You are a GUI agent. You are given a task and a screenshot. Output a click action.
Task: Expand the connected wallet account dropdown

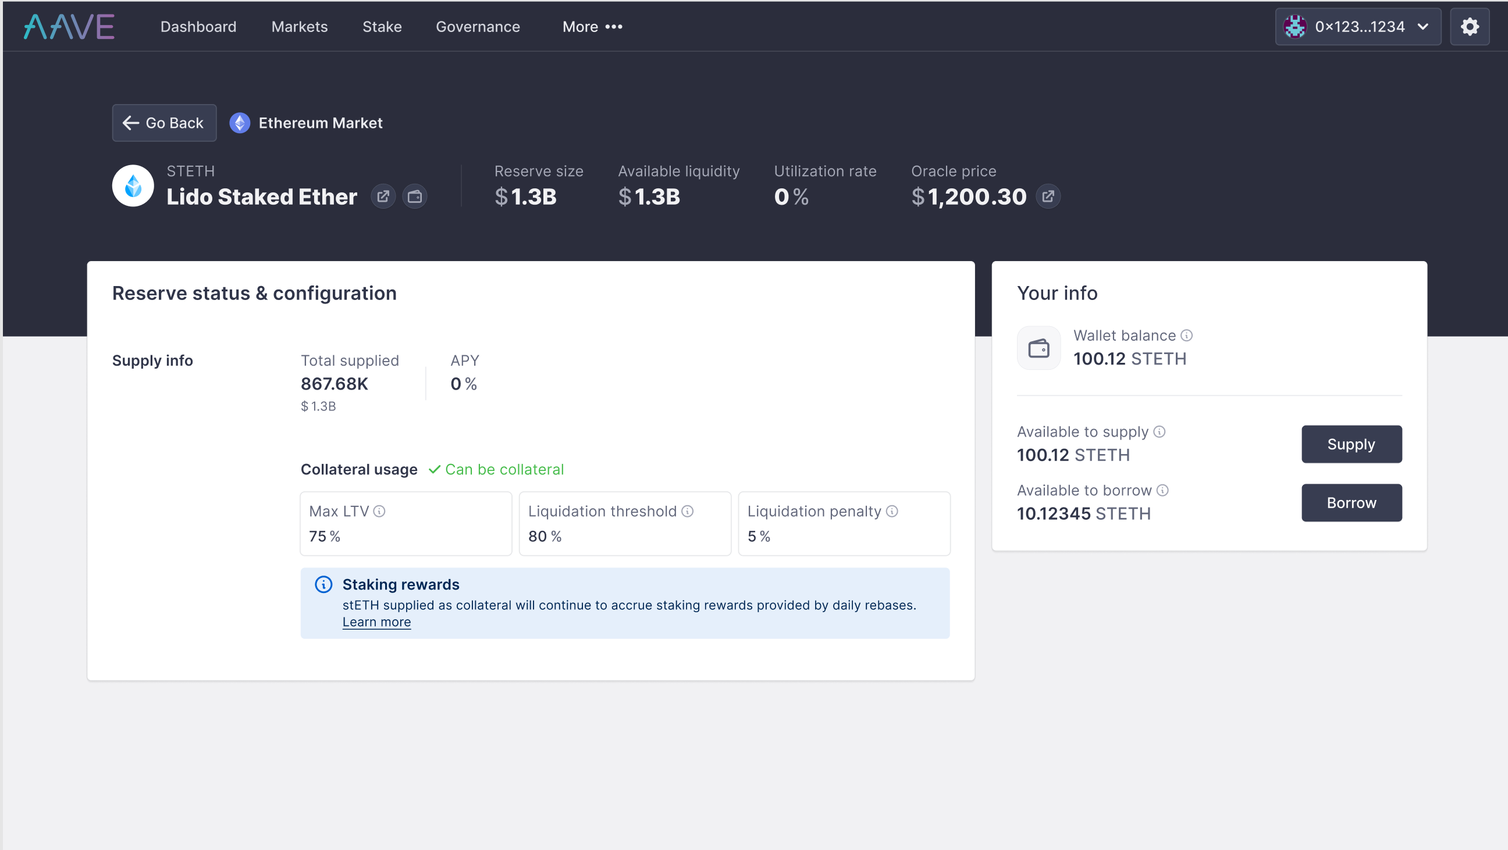click(1424, 26)
